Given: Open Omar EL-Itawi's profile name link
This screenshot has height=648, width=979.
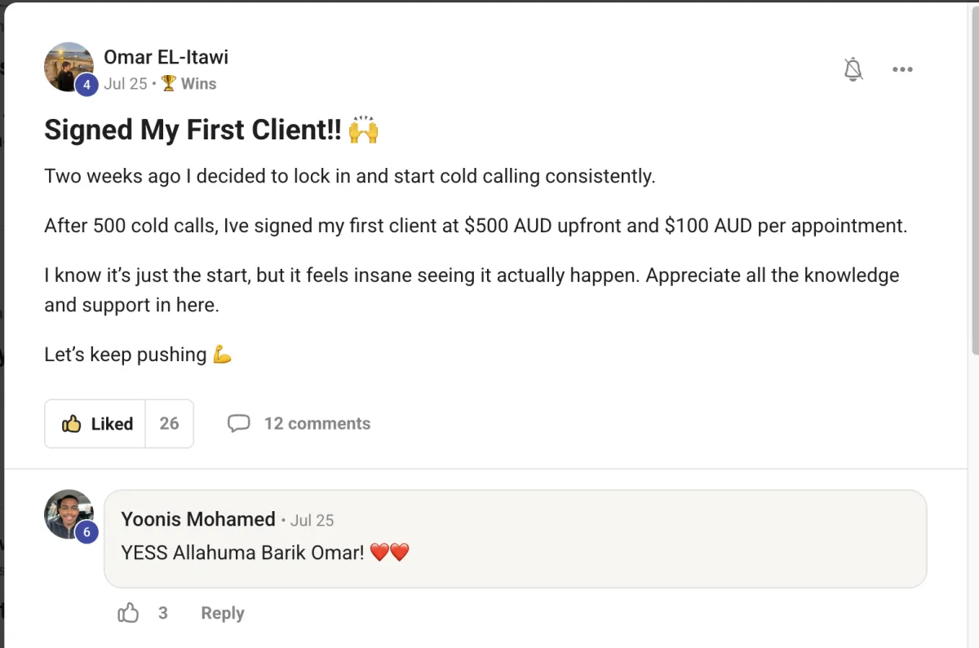Looking at the screenshot, I should (166, 57).
